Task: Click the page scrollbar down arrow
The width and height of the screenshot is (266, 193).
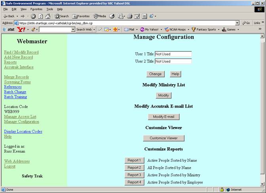Action: pos(262,184)
